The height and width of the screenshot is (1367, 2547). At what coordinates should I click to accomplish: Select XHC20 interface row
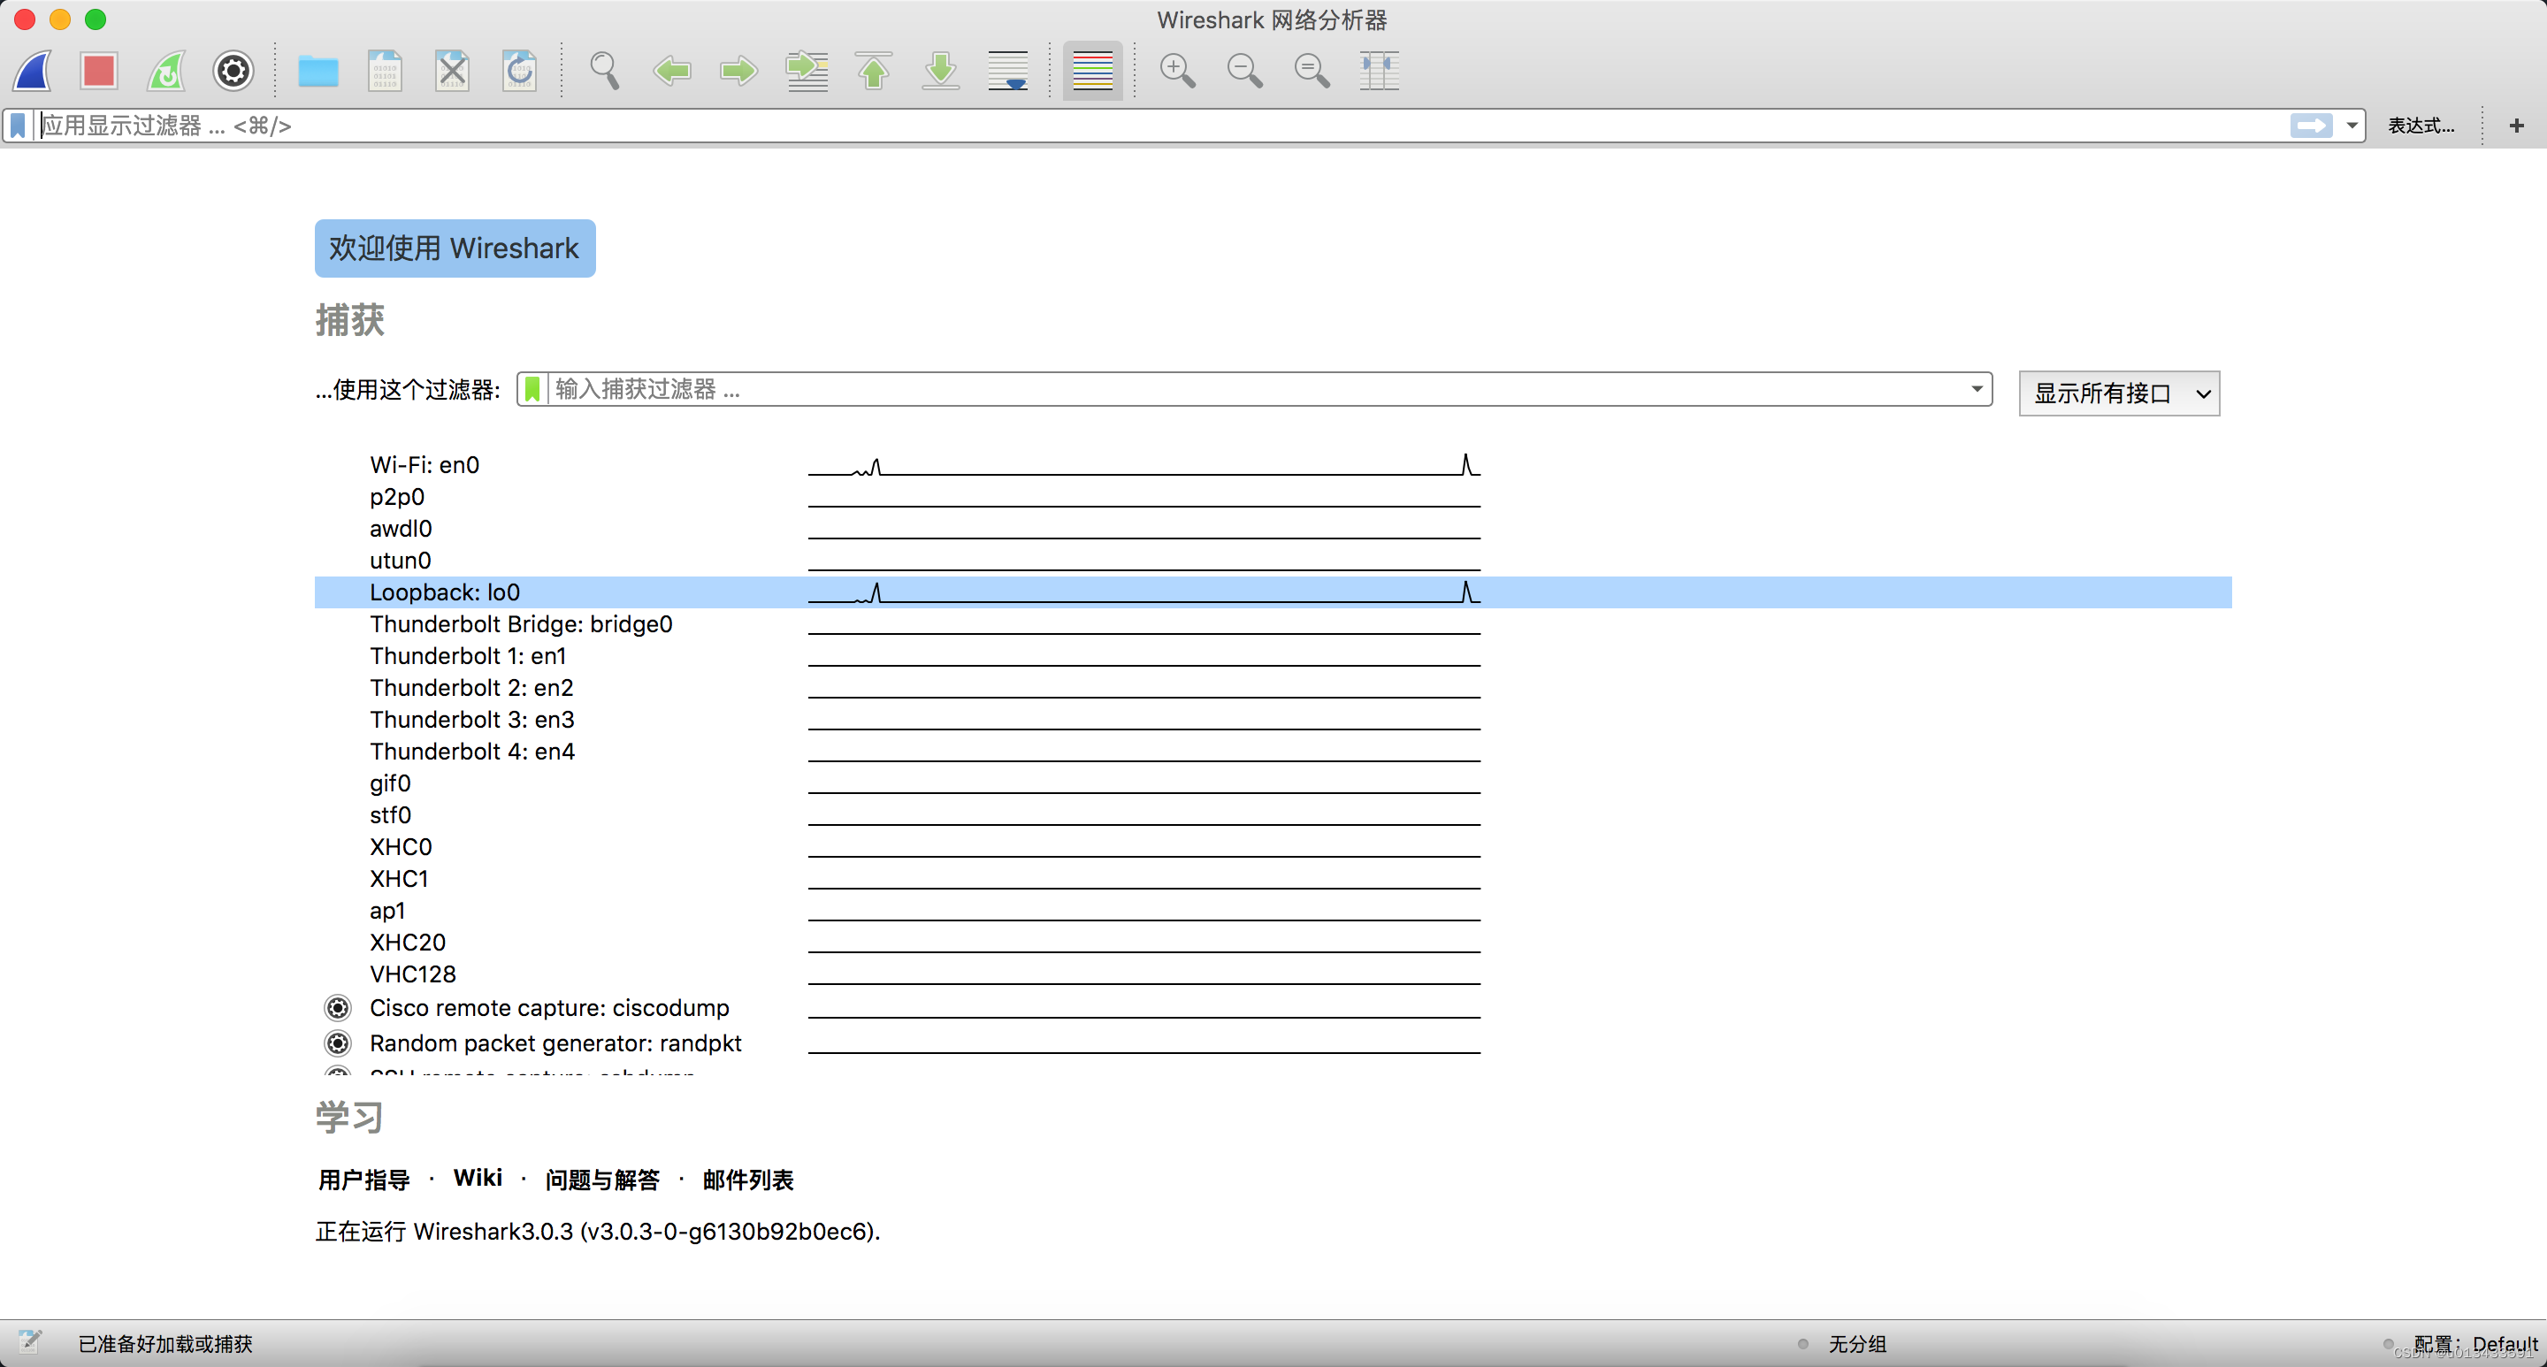pos(1273,942)
